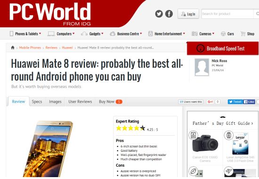This screenshot has height=179, width=259.
Task: Click the Business Centre icon
Action: 113,34
